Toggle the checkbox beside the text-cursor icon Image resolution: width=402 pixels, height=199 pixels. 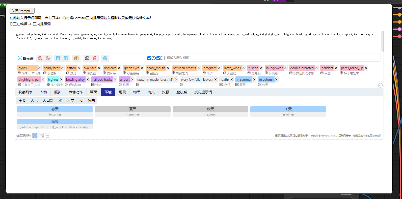[x=158, y=58]
